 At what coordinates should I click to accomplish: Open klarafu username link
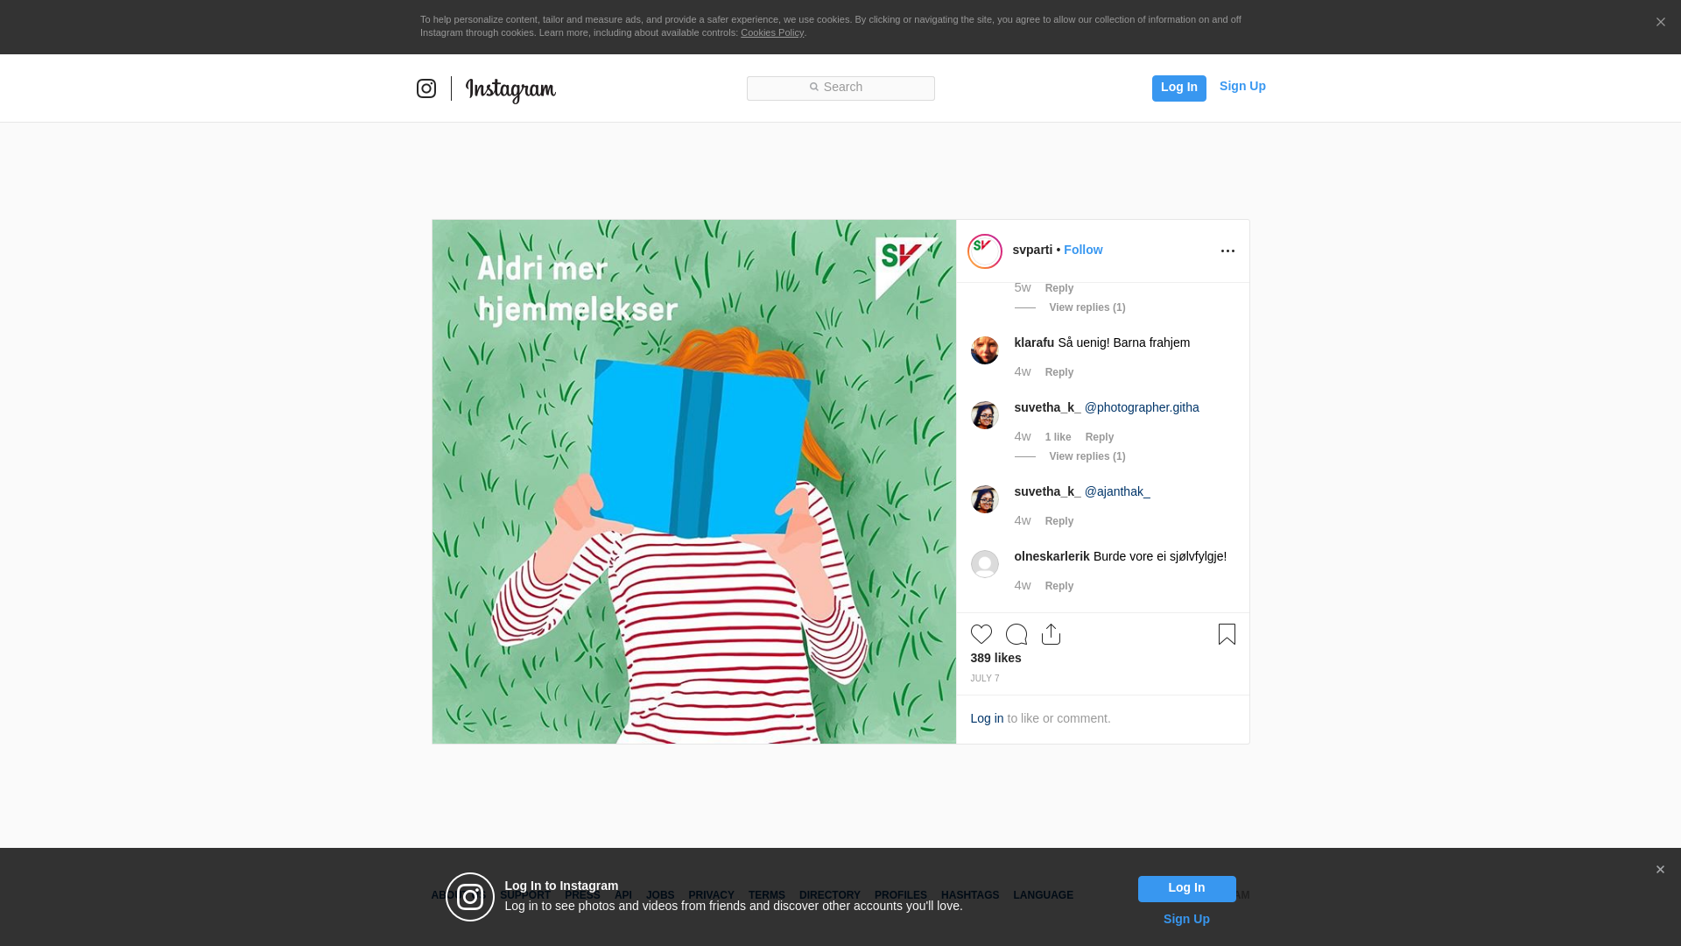[x=1034, y=342]
